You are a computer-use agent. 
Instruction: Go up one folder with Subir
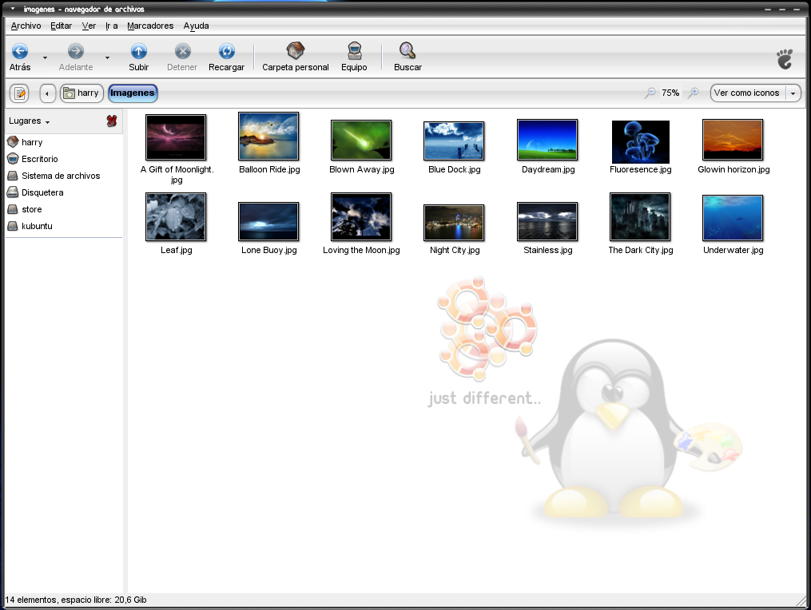[x=138, y=57]
